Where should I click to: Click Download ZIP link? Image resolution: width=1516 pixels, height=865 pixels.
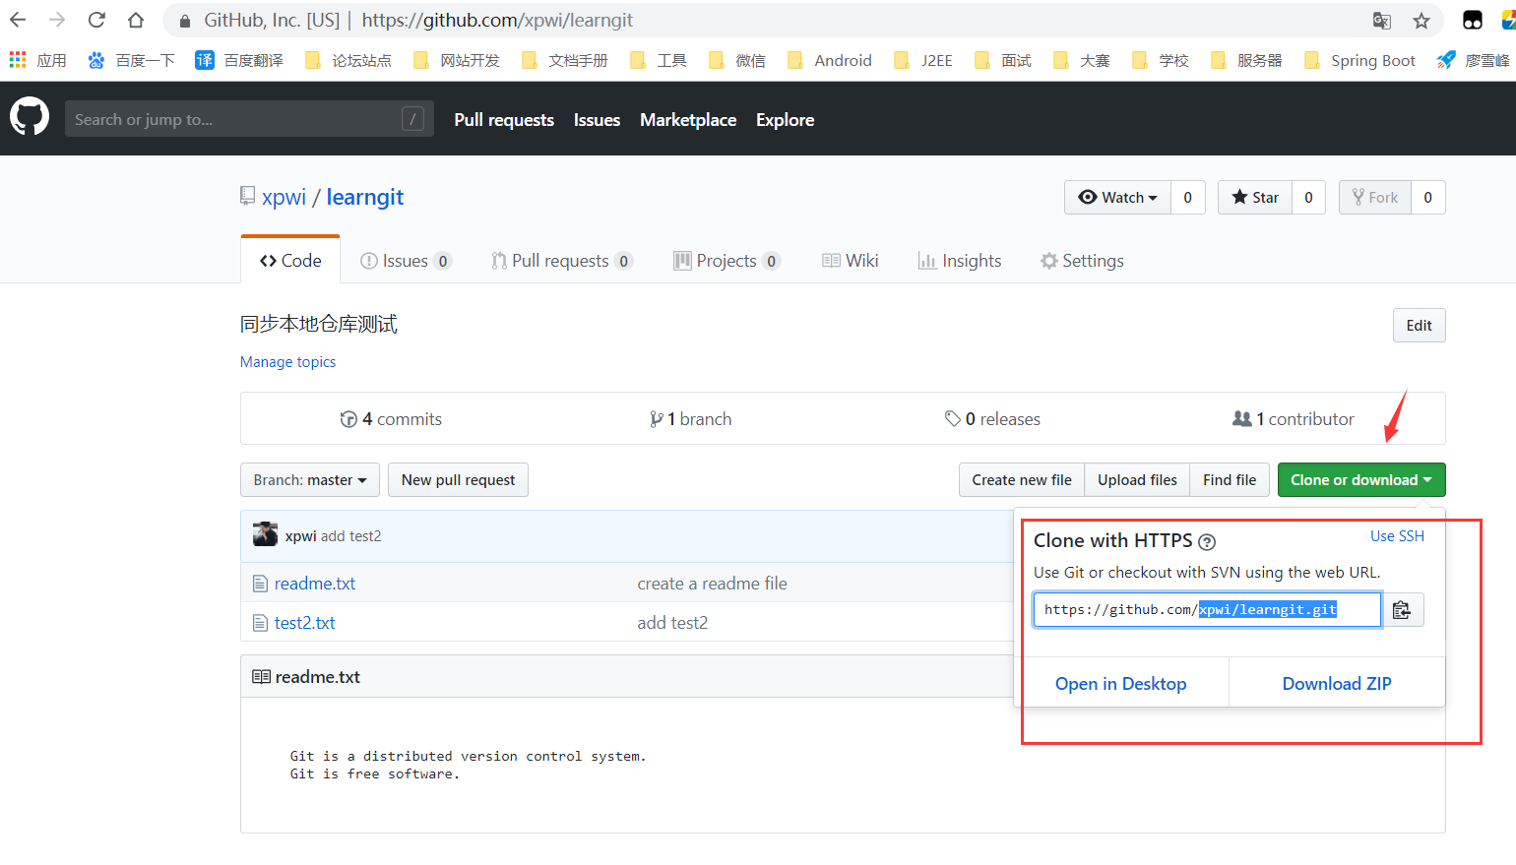[x=1337, y=683]
